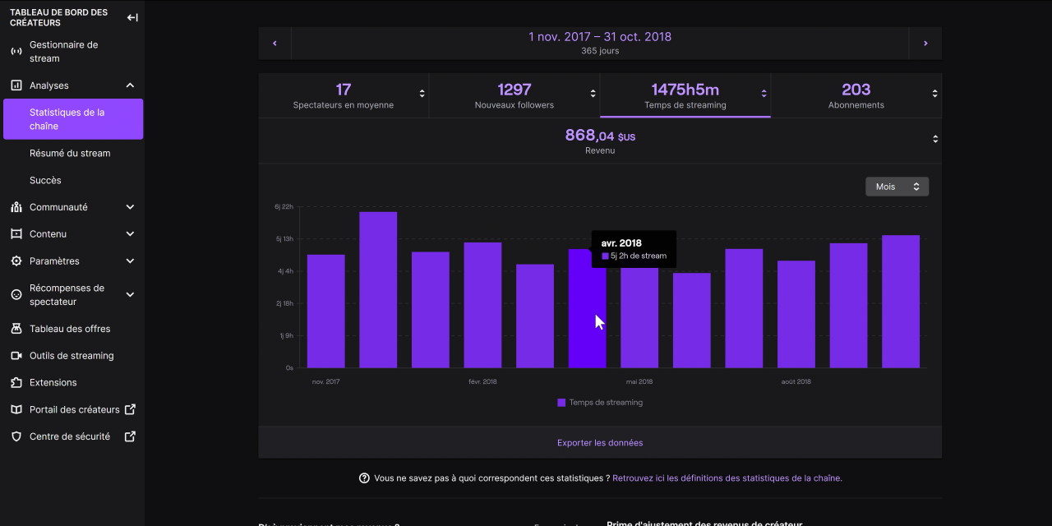Click the Outils de streaming camera icon
This screenshot has width=1052, height=526.
click(16, 356)
